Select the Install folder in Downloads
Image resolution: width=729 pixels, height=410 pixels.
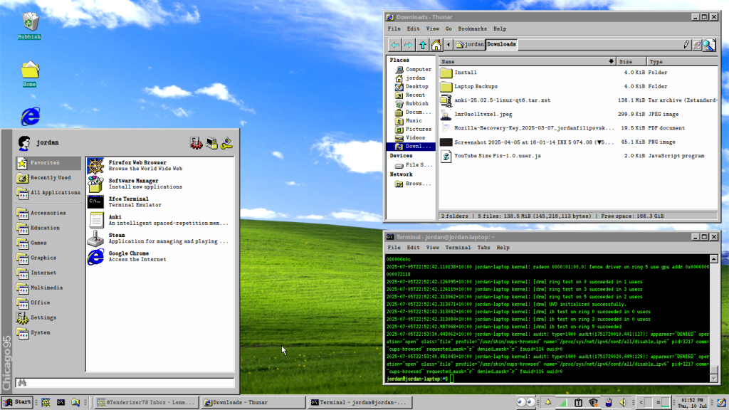(466, 73)
